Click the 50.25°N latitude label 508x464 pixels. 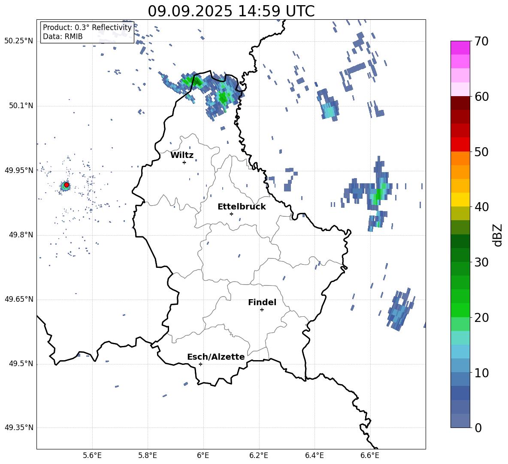coord(19,41)
